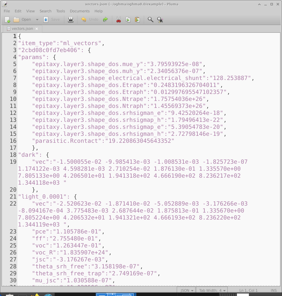The height and width of the screenshot is (296, 282).
Task: Click the Undo button
Action: coord(90,20)
